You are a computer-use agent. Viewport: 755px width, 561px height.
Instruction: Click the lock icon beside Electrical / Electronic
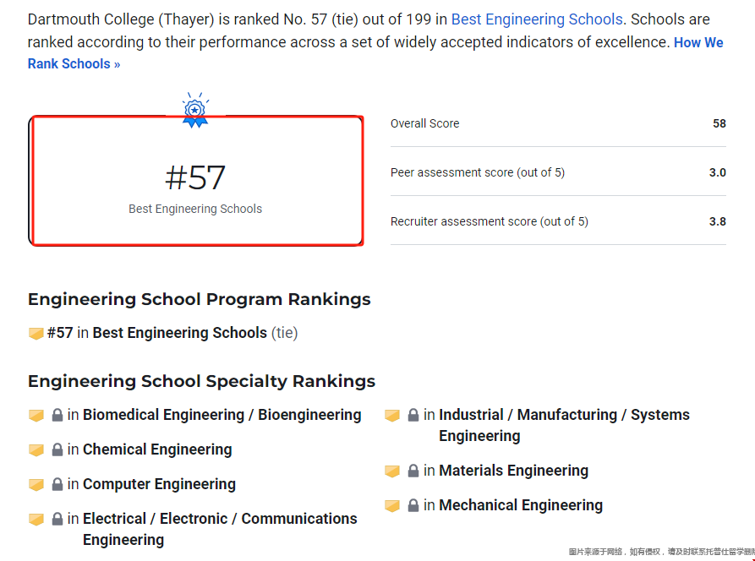[57, 519]
